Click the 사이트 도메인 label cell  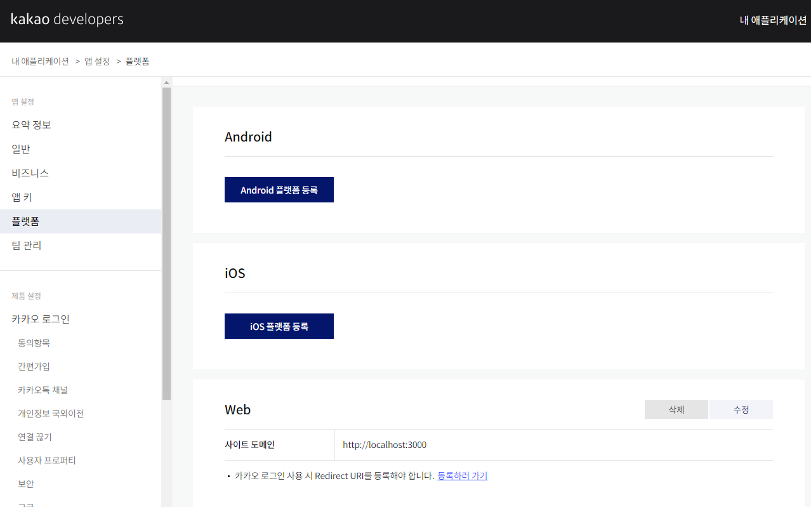[279, 445]
